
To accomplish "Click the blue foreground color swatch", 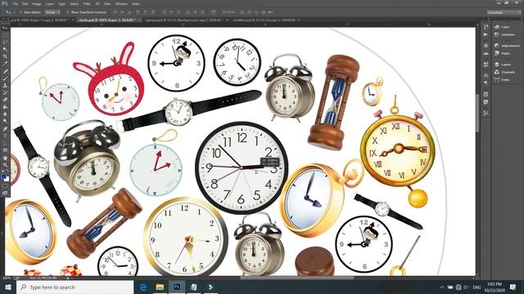I will coord(3,176).
